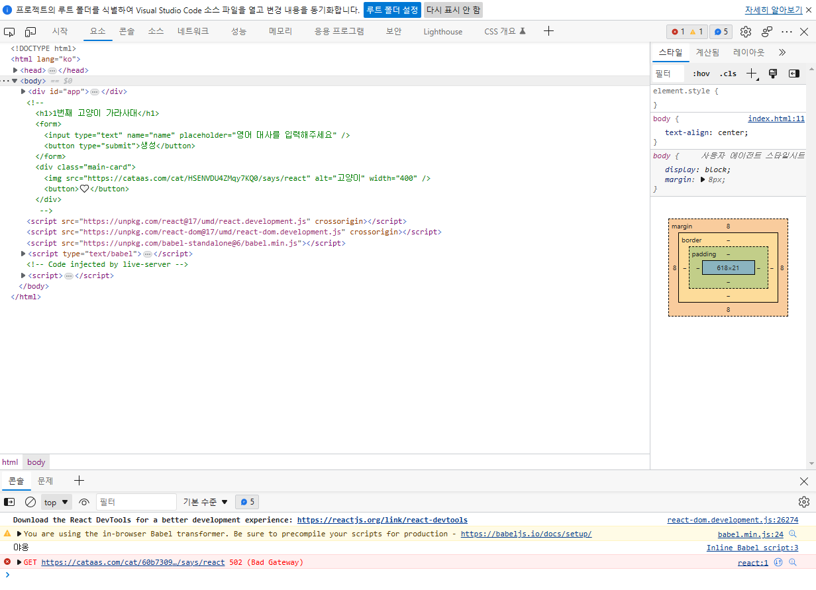Screen dimensions: 816x590
Task: Switch to the 네트워크 tab
Action: tap(193, 31)
